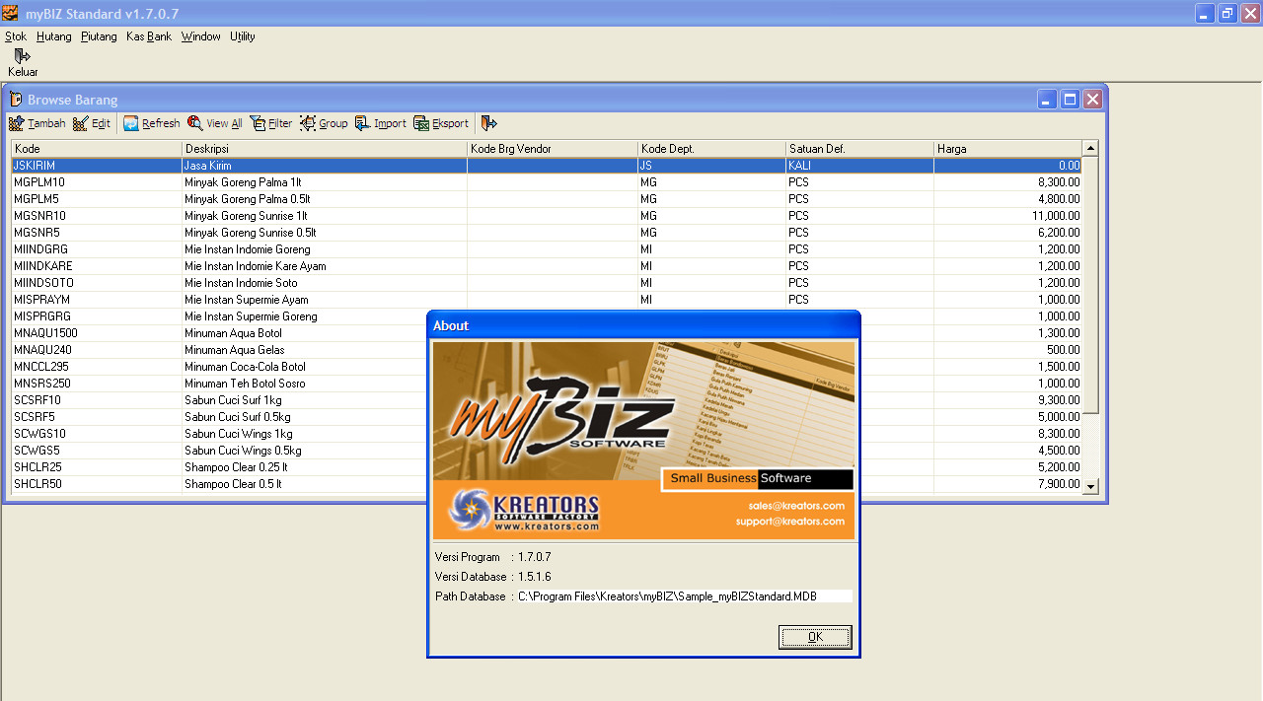1263x701 pixels.
Task: Open the Hutang menu
Action: click(54, 36)
